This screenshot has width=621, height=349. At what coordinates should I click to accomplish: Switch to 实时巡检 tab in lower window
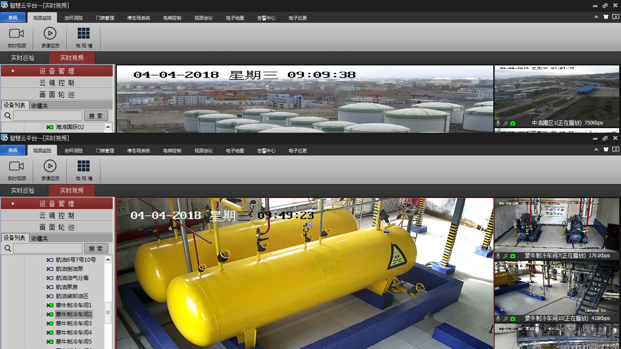(23, 190)
